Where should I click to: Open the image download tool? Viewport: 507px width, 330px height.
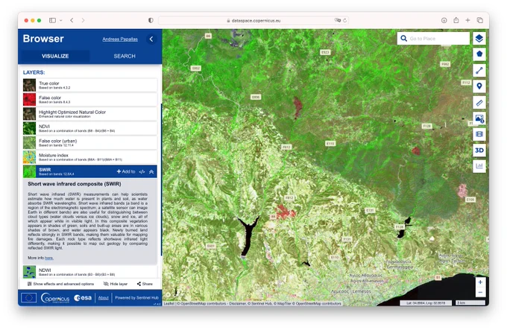pyautogui.click(x=479, y=118)
